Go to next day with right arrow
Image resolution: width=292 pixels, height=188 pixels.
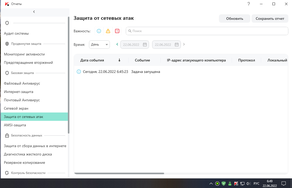coord(184,44)
